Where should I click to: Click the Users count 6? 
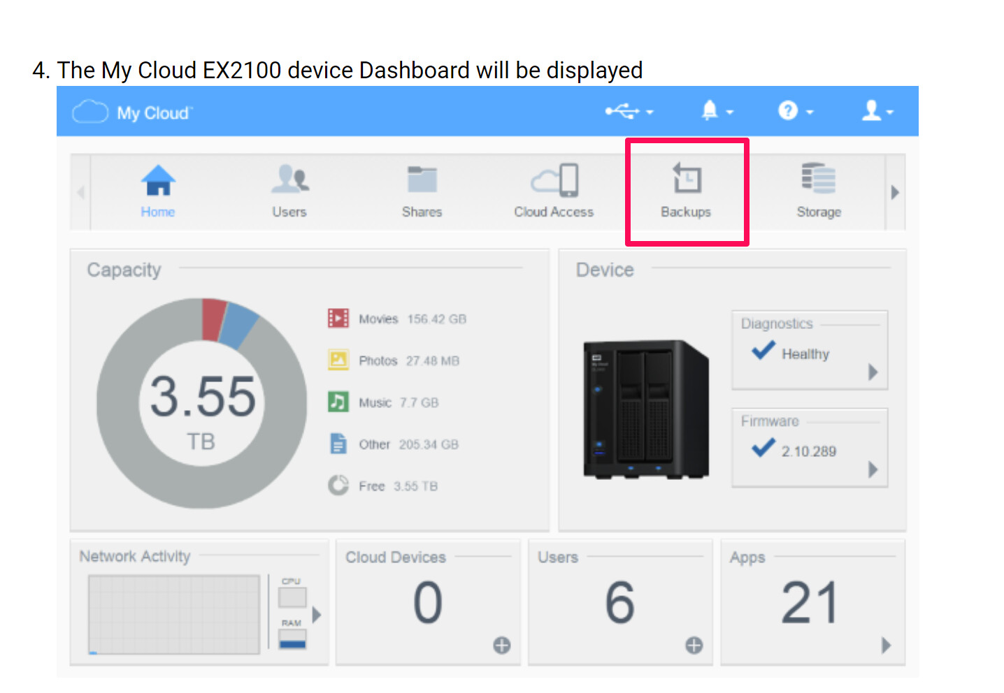coord(620,603)
